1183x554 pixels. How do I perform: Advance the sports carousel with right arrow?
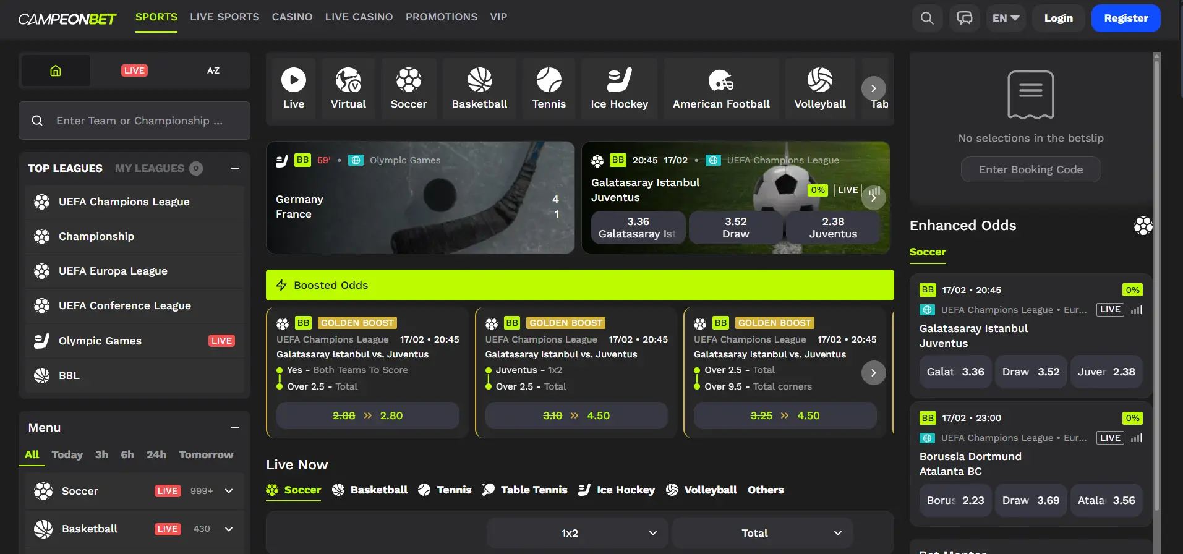873,88
